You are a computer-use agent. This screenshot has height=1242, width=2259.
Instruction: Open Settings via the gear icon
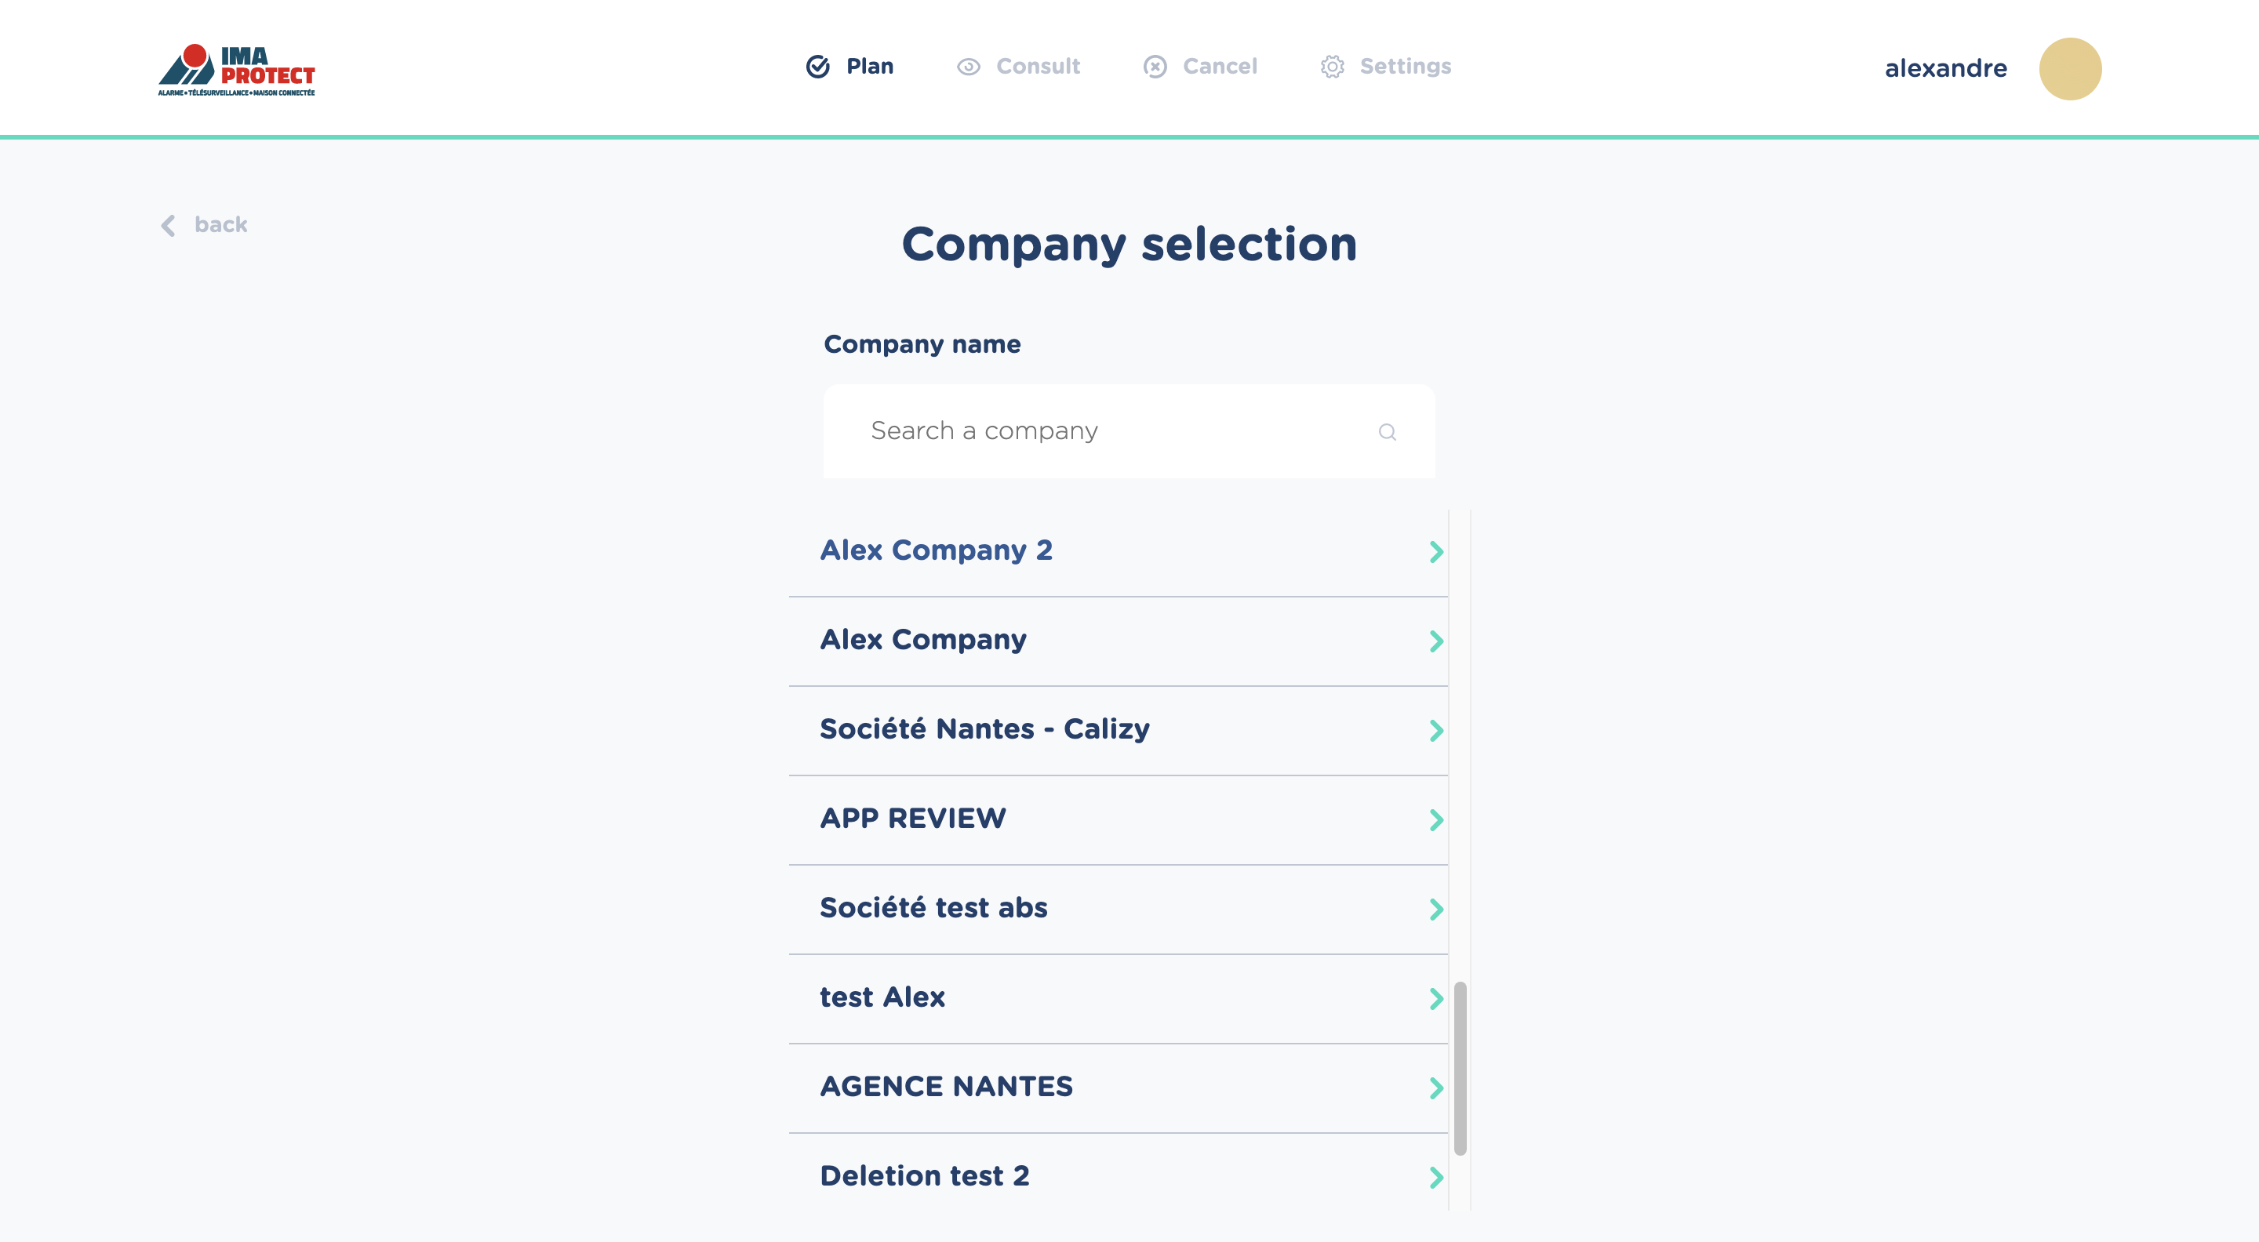[1333, 66]
